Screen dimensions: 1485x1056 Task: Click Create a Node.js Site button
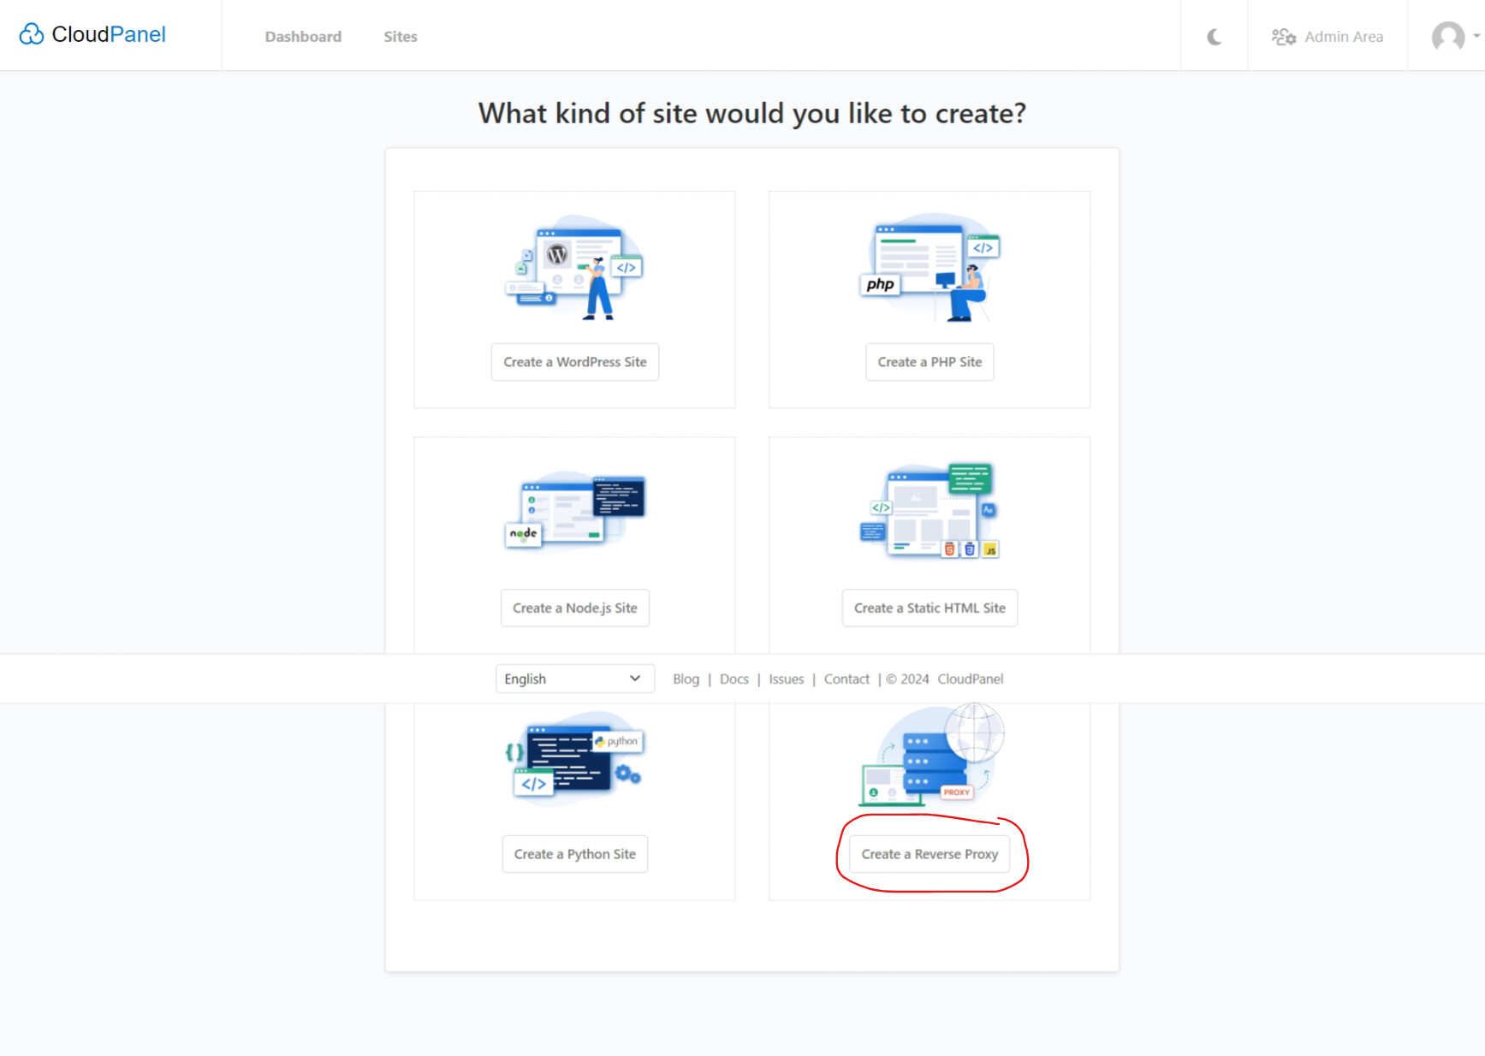(x=575, y=608)
